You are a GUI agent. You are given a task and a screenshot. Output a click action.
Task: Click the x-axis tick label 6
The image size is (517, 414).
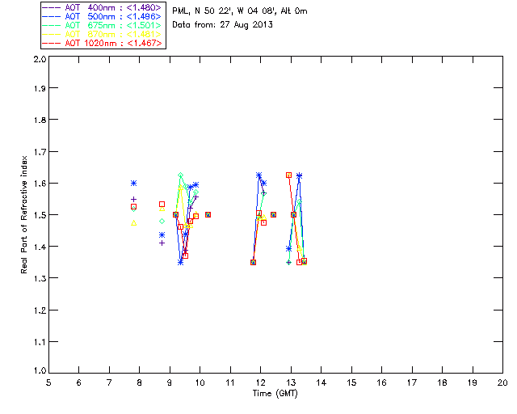[79, 382]
